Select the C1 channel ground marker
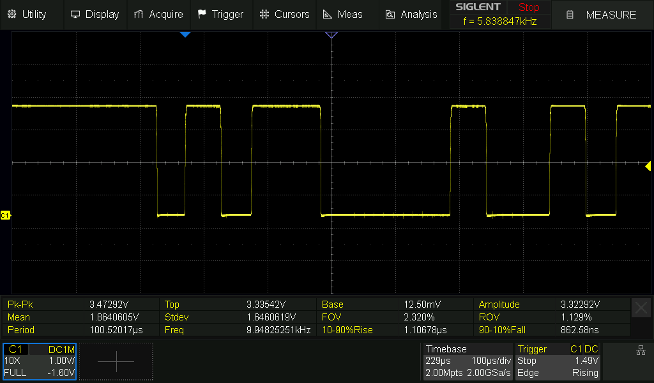This screenshot has width=654, height=383. [5, 216]
